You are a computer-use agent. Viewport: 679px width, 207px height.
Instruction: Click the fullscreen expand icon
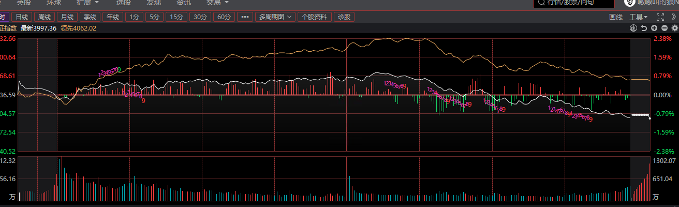(660, 17)
